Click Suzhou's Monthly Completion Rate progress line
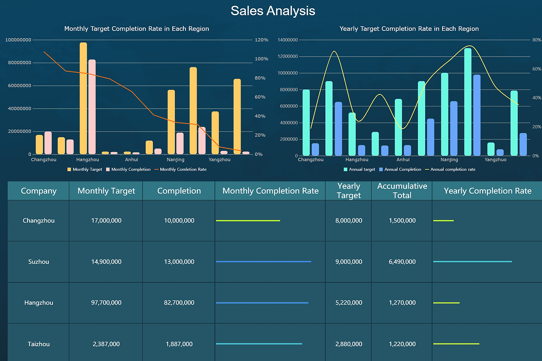The height and width of the screenshot is (361, 542). coord(263,262)
